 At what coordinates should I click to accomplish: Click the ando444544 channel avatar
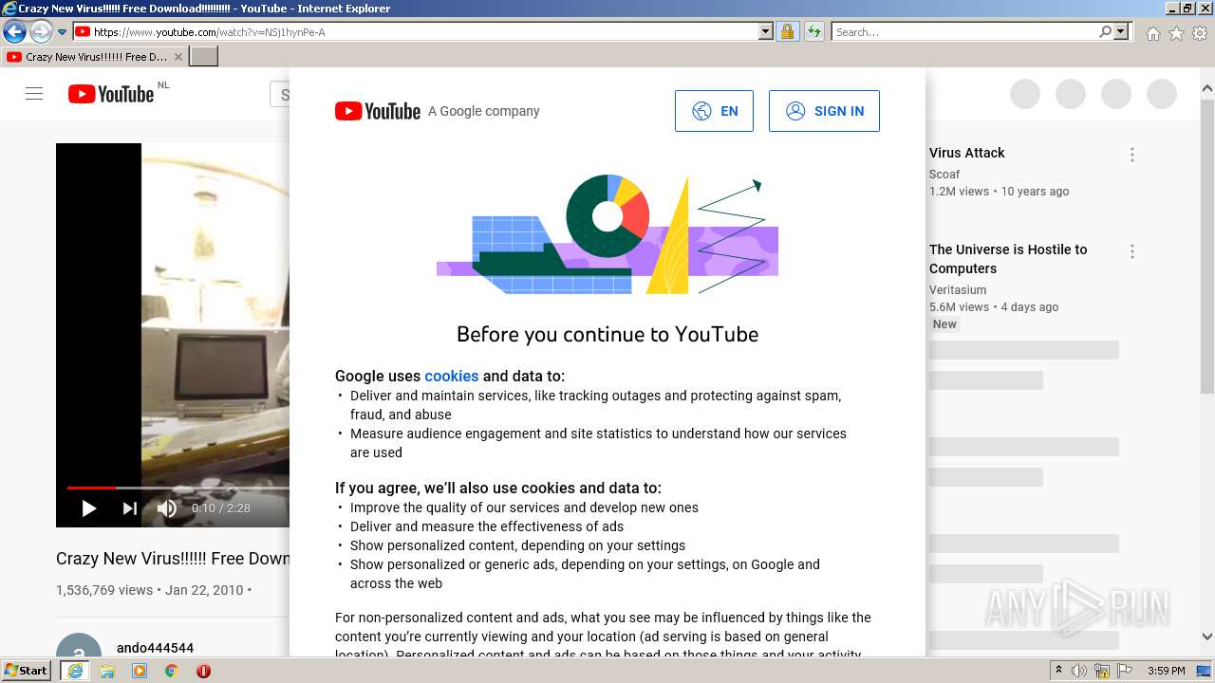tap(79, 647)
